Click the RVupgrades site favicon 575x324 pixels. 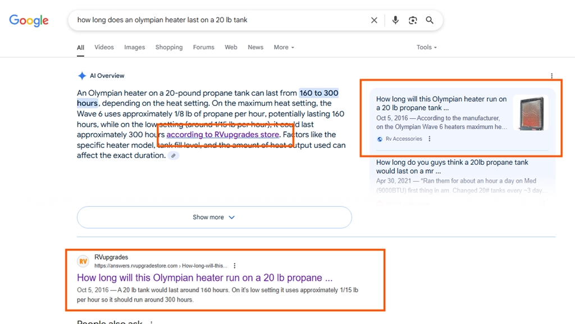click(x=83, y=261)
